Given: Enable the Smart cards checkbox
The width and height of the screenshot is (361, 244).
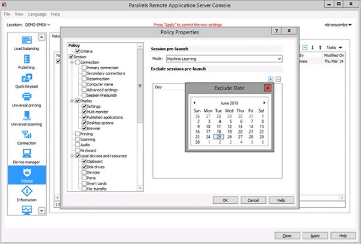Looking at the screenshot, I should tap(84, 184).
